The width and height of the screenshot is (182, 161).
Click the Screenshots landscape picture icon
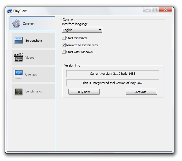[18, 40]
